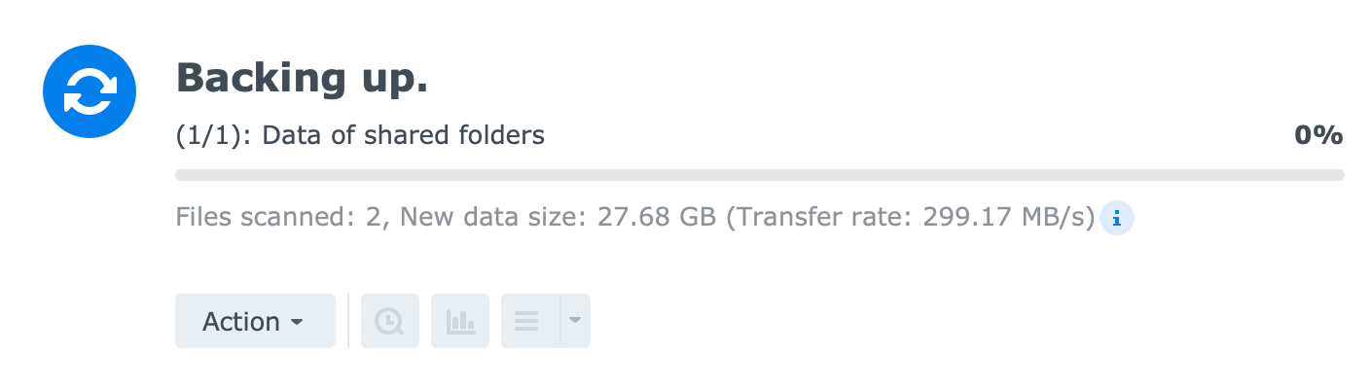
Task: Click the "New data size" label
Action: click(x=457, y=217)
